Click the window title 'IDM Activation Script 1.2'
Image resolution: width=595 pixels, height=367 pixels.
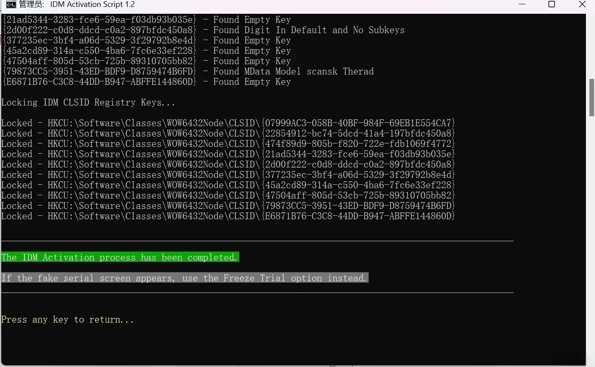pos(92,5)
